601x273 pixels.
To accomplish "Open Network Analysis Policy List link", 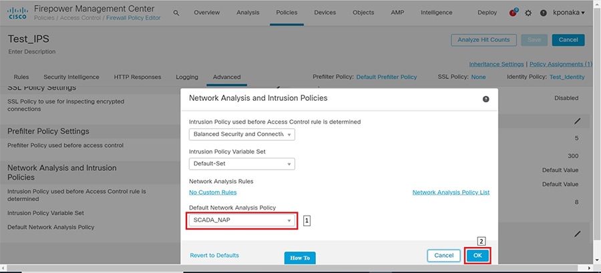I will (451, 192).
